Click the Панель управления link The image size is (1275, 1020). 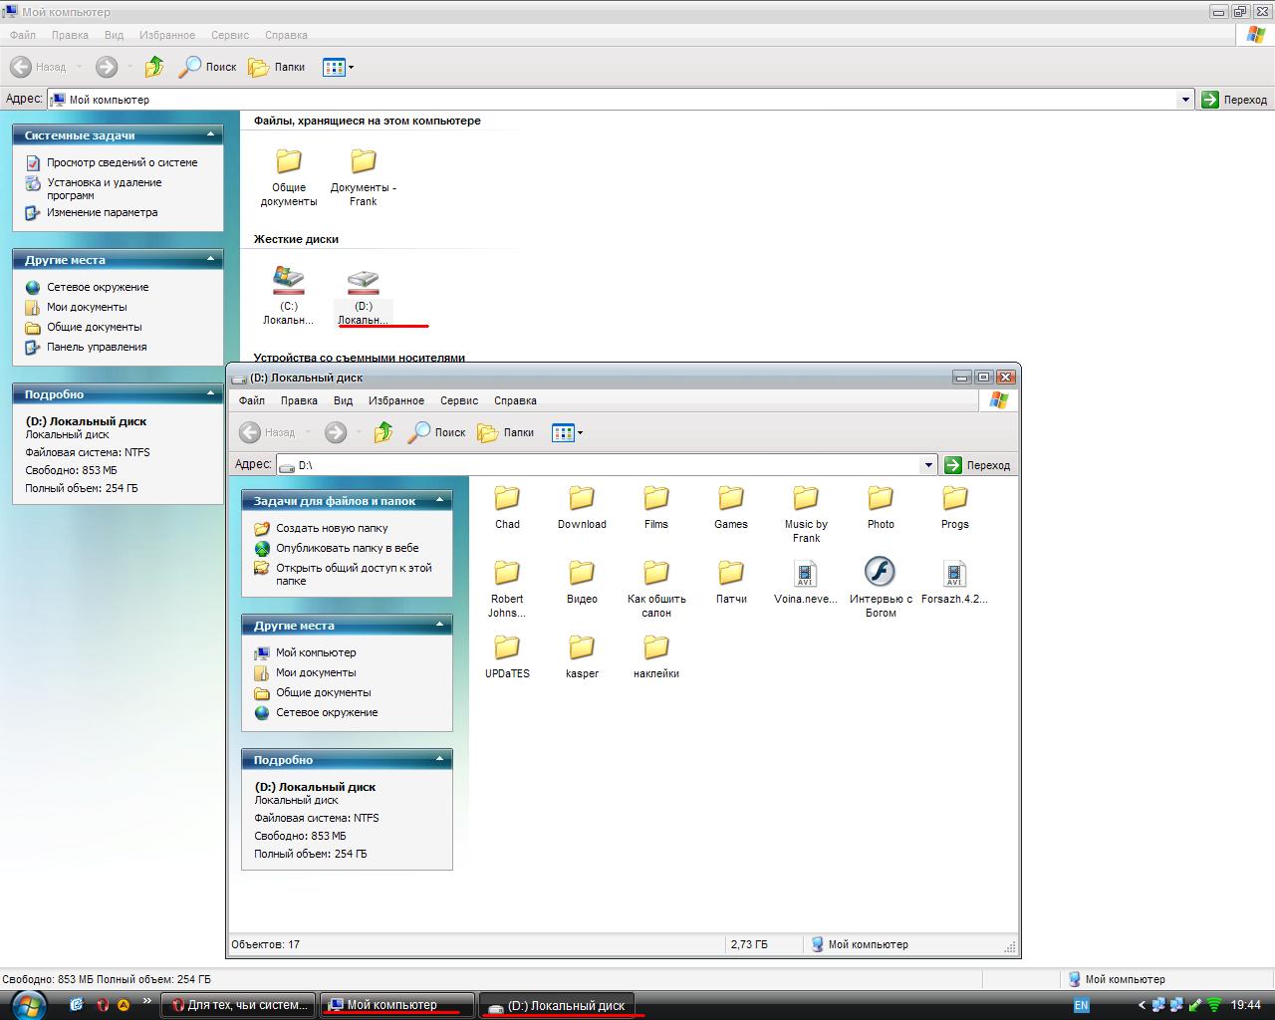[x=97, y=347]
